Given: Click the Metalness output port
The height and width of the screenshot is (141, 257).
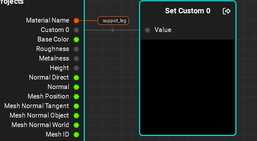Looking at the screenshot, I should [76, 59].
